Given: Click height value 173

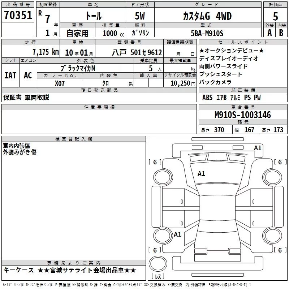Looking at the screenshot, I should click(278, 130).
